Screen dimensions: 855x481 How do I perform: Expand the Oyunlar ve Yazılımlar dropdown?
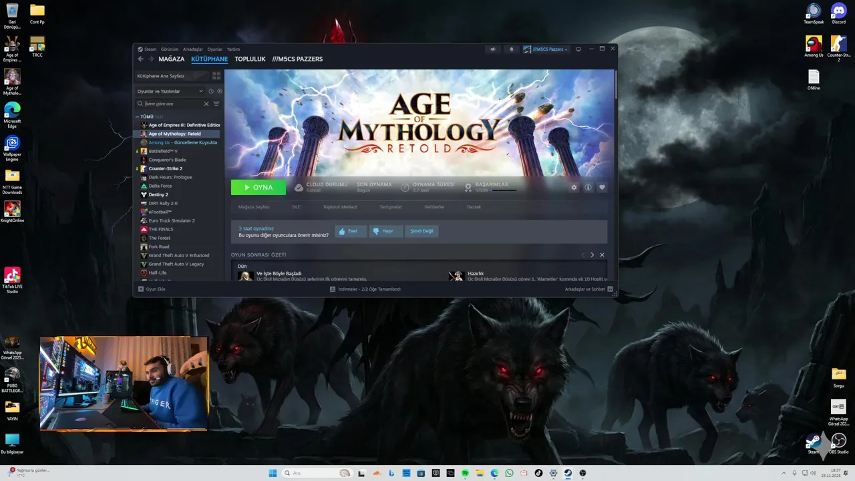click(x=170, y=91)
